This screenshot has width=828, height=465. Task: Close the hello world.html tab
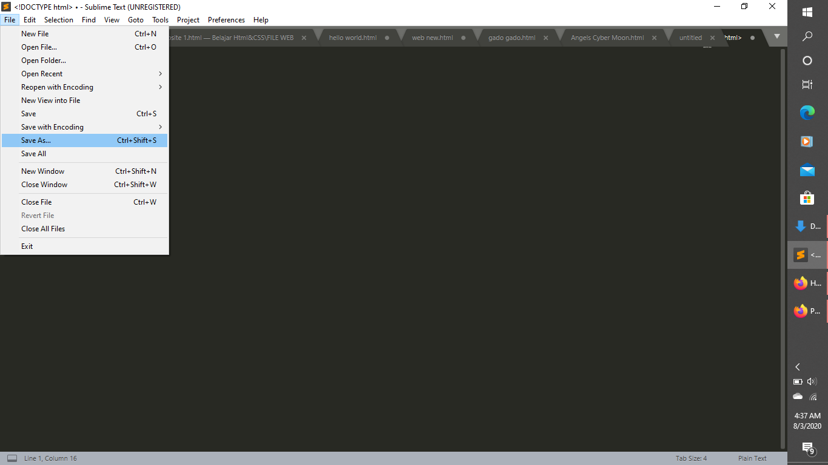coord(386,37)
